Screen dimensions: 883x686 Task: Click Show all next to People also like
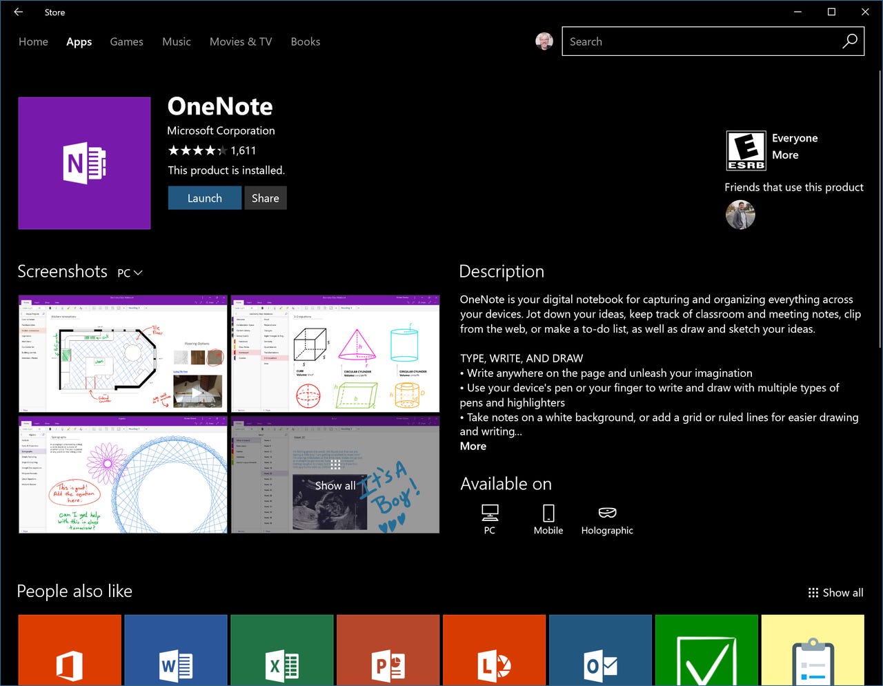[x=835, y=592]
